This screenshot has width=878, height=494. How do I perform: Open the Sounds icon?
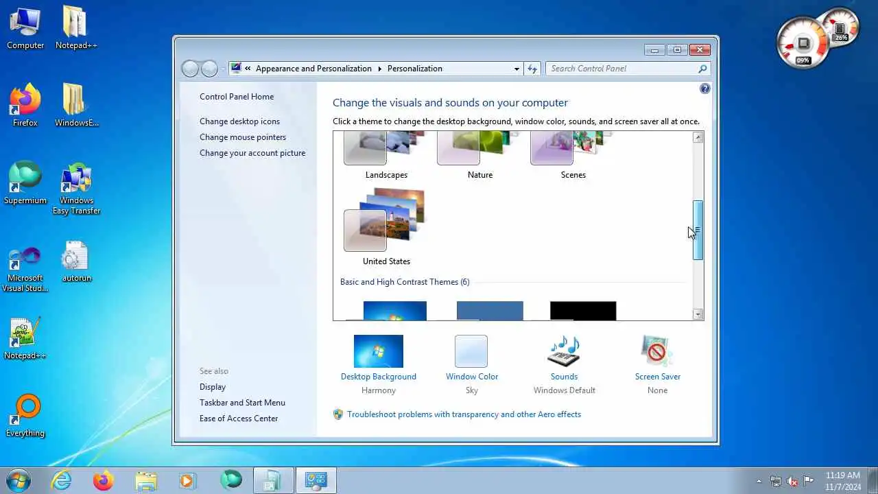click(564, 351)
